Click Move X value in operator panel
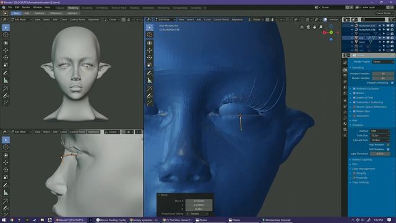 (x=199, y=201)
